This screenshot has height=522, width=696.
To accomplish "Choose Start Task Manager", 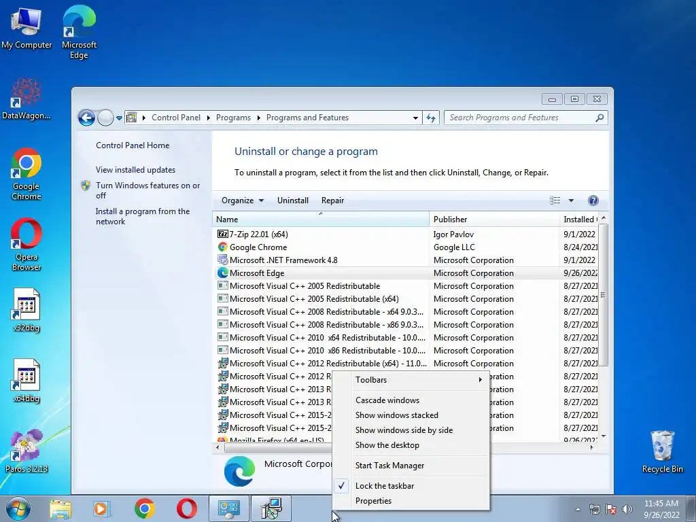I will [411, 466].
